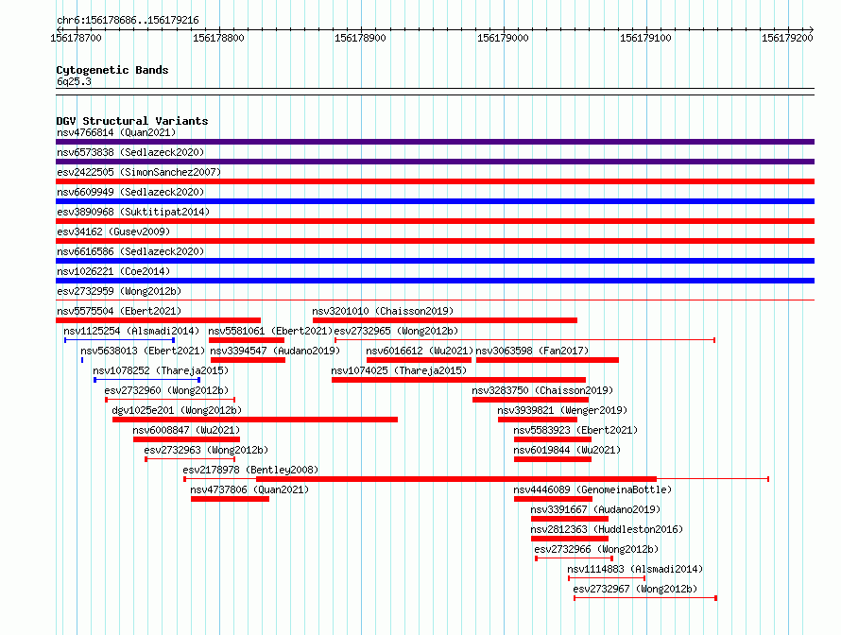Image resolution: width=841 pixels, height=635 pixels.
Task: Select esv2732965 (Wong2012b) label
Action: pyautogui.click(x=396, y=331)
